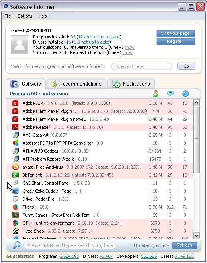Open the '12 are not up to date' link

coord(99,37)
